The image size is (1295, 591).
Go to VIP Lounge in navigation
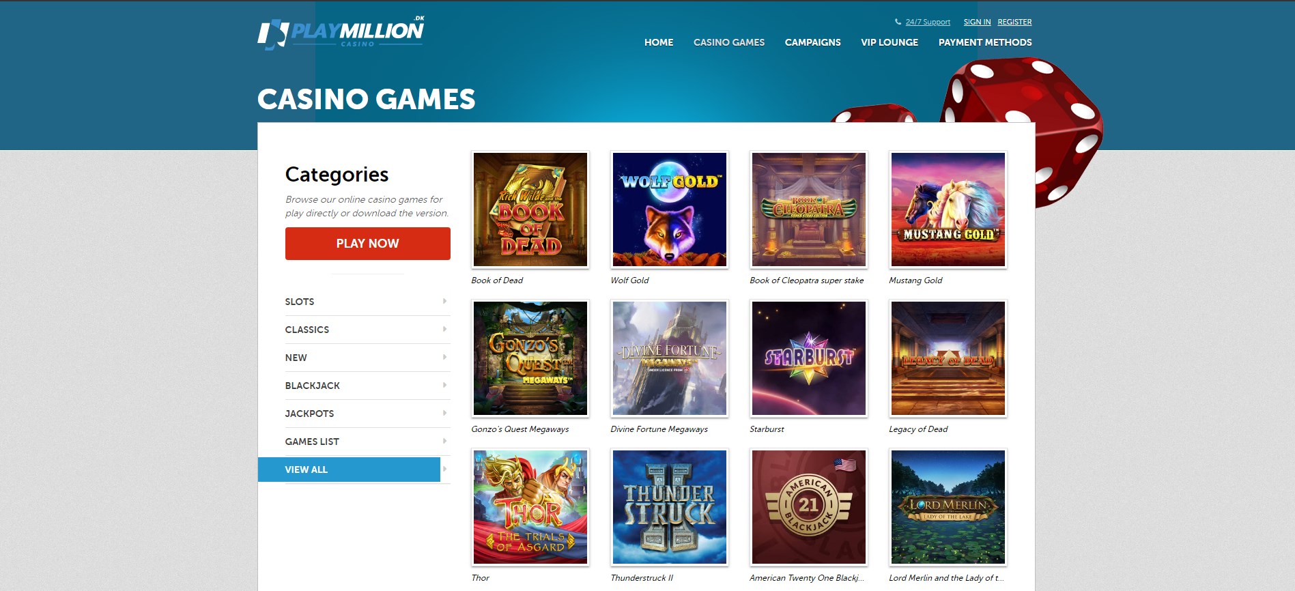coord(890,42)
